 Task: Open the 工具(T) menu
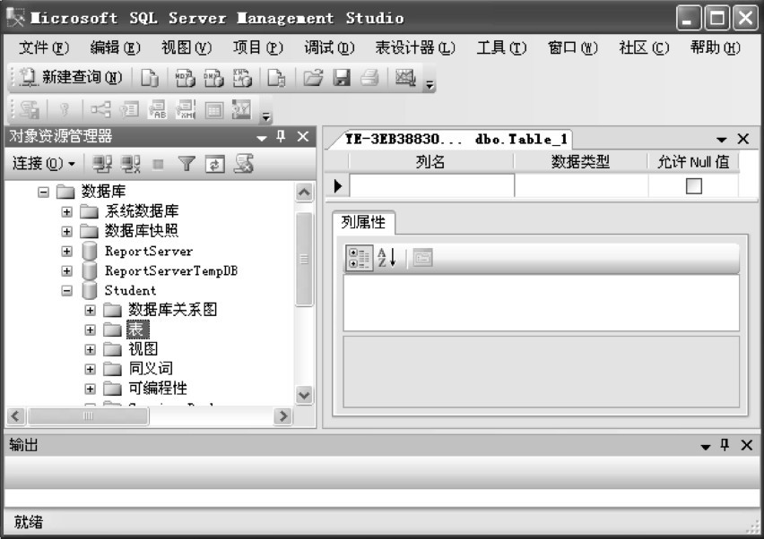coord(501,47)
